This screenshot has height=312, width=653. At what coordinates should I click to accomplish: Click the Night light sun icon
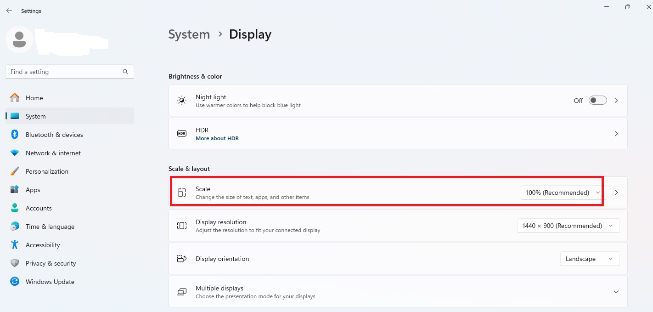(x=182, y=101)
